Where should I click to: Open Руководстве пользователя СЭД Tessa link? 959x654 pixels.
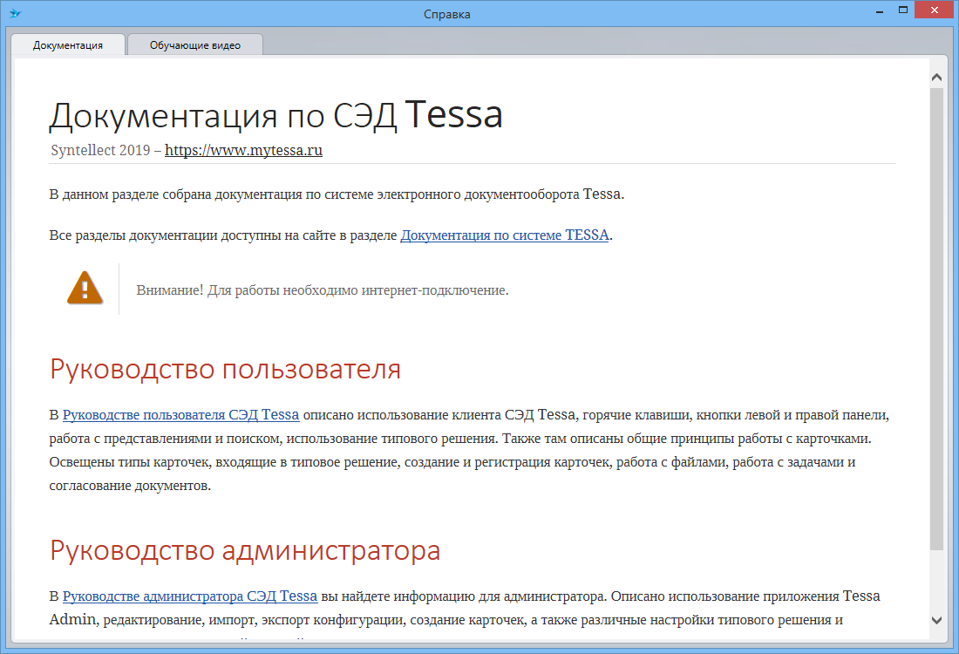click(x=180, y=415)
